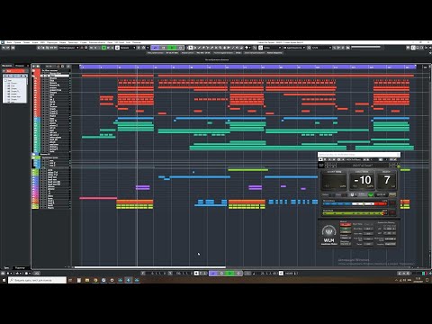Viewport: 432px width, 324px height.
Task: Toggle the green Read automation button in toolbar
Action: pos(103,48)
